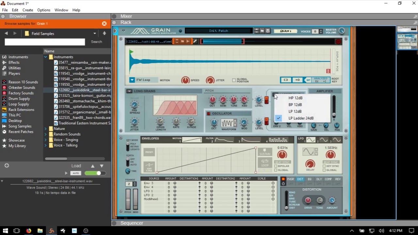Enable the envelope Global checkbox

click(276, 170)
